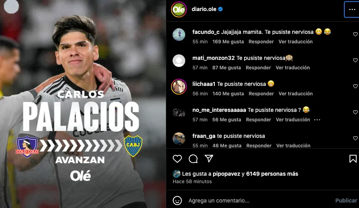
Task: Show translation of facundo_c's comment
Action: coord(295,41)
